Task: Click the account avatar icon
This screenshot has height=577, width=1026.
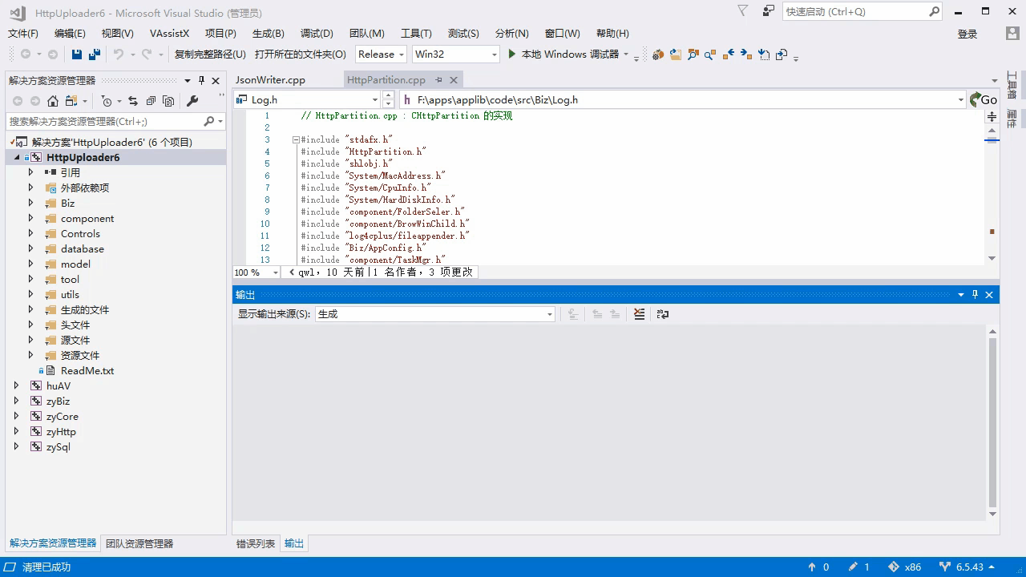Action: (x=1013, y=34)
